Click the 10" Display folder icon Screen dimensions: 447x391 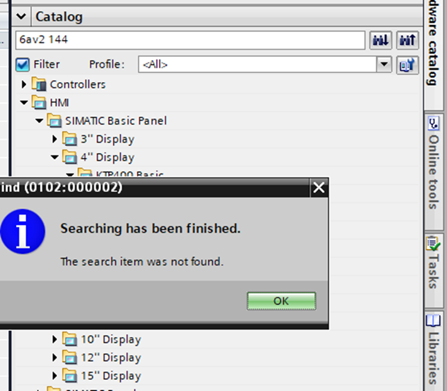(69, 339)
